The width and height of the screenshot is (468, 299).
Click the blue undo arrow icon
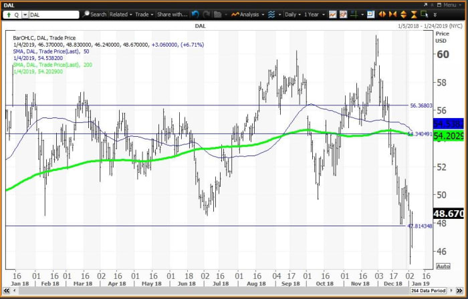(195, 13)
